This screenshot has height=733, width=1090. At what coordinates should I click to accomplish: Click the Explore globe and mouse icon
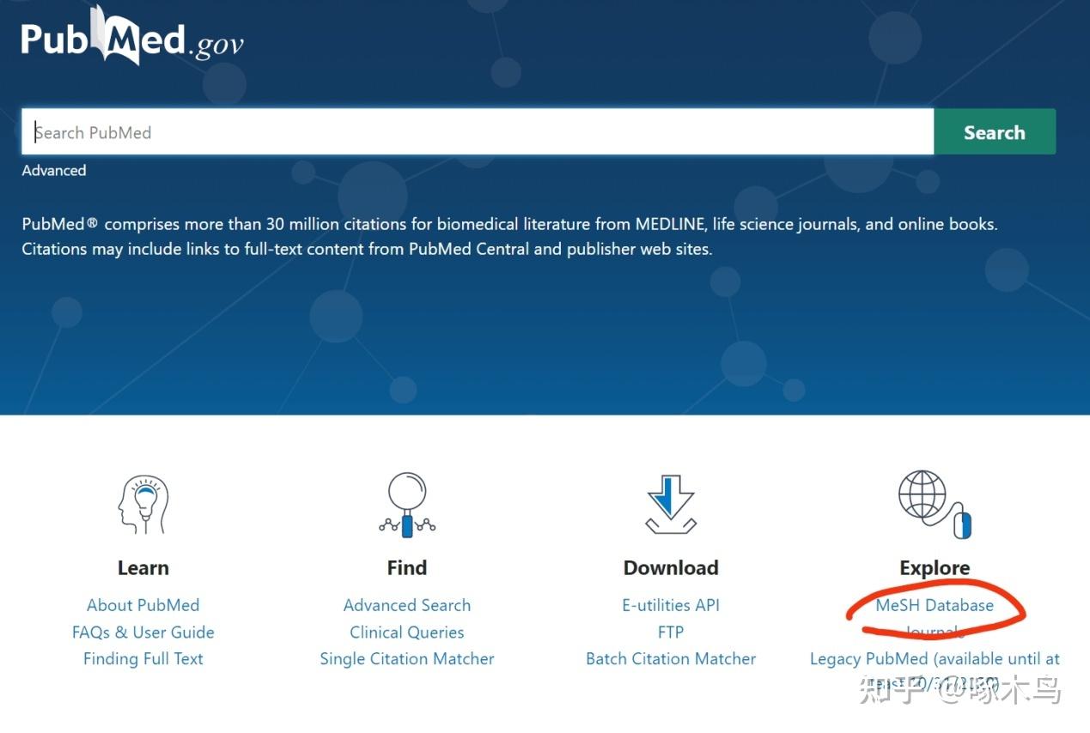click(x=935, y=504)
